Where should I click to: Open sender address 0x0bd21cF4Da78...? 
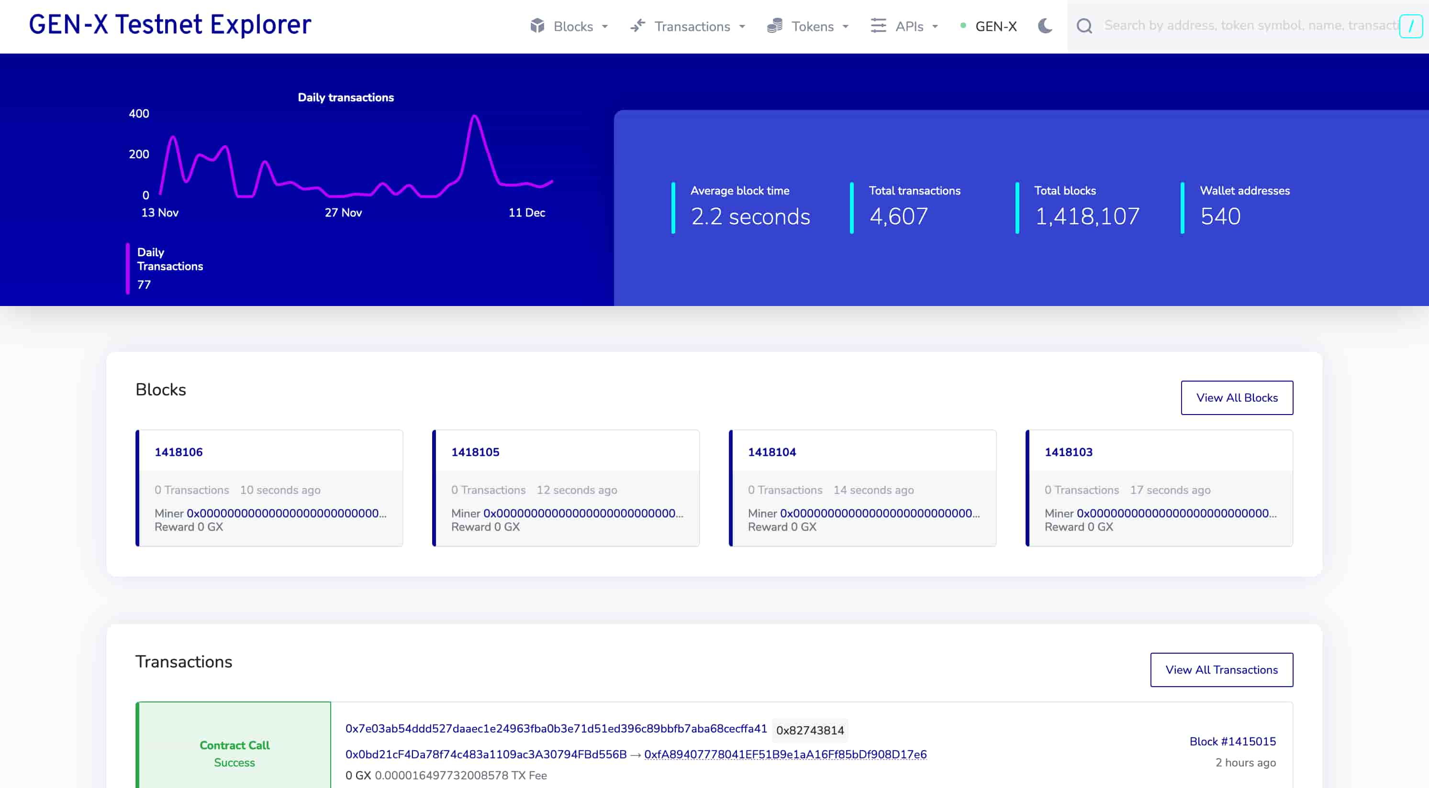click(486, 754)
